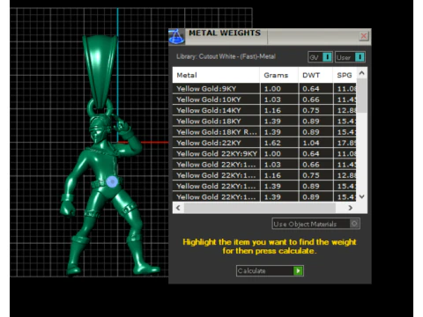Click the SPG column header

point(345,75)
